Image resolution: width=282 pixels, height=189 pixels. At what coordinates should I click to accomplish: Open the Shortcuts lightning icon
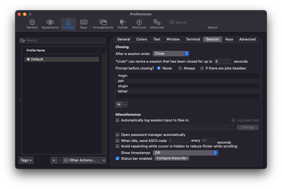pyautogui.click(x=139, y=22)
